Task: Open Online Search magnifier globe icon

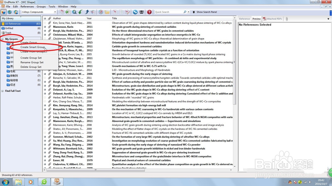Action: point(74,12)
